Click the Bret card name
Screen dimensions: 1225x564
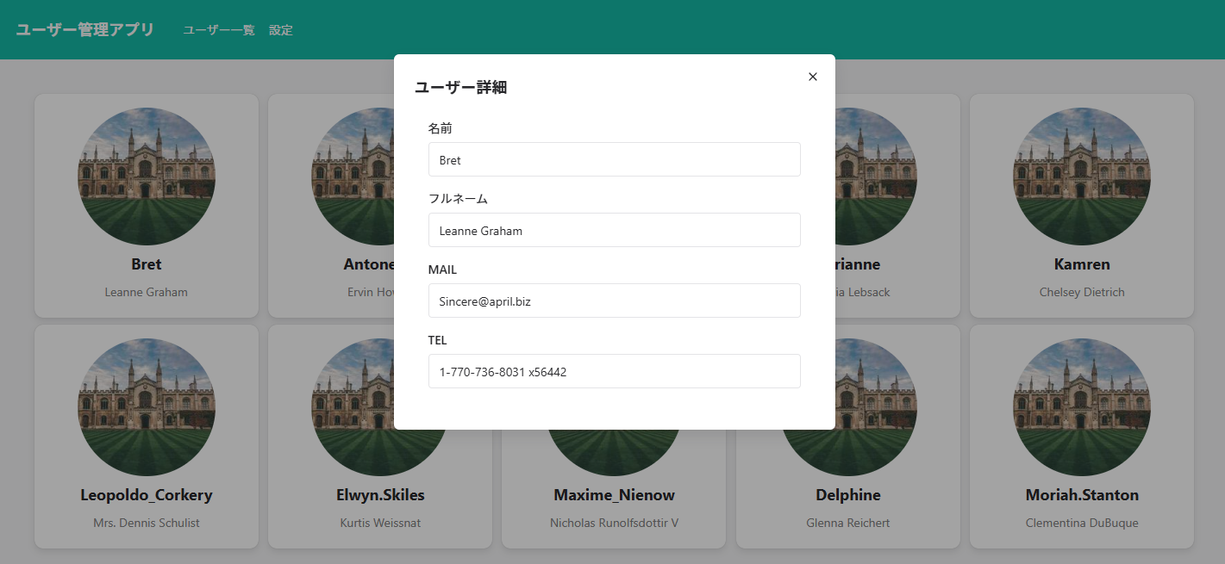[x=147, y=264]
